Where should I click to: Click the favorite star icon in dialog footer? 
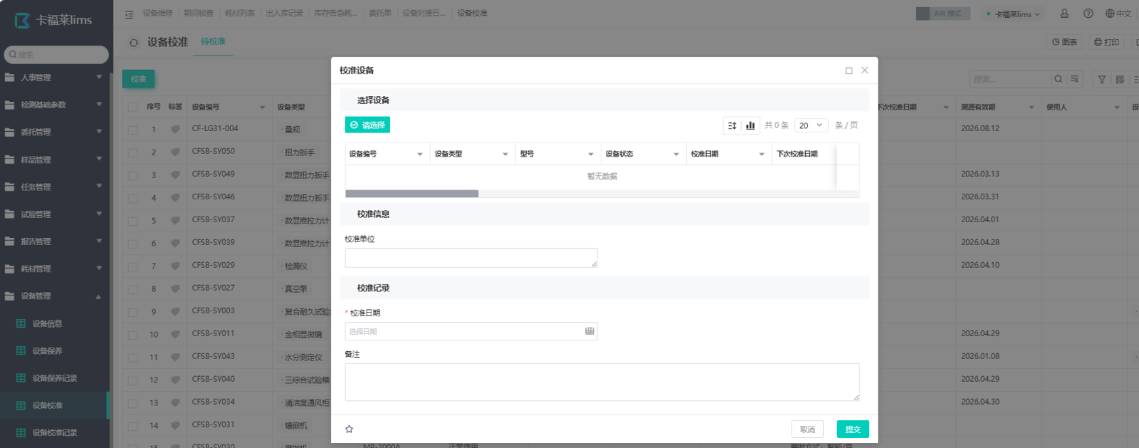[349, 429]
